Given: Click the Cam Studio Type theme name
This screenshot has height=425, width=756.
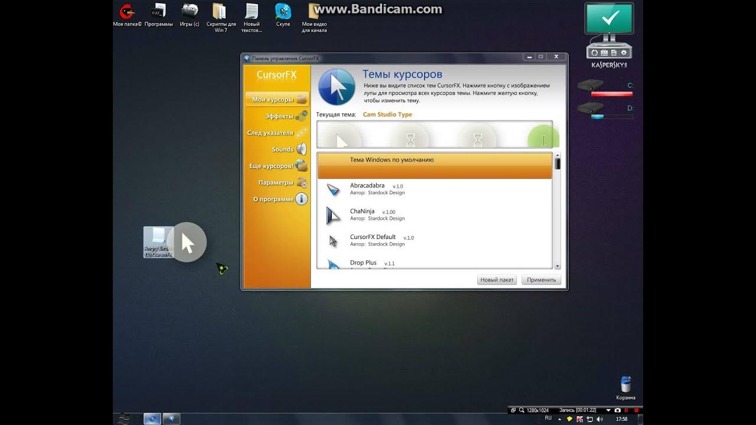Looking at the screenshot, I should pyautogui.click(x=387, y=115).
